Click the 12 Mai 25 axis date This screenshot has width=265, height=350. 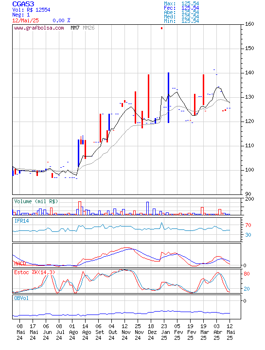click(x=230, y=332)
